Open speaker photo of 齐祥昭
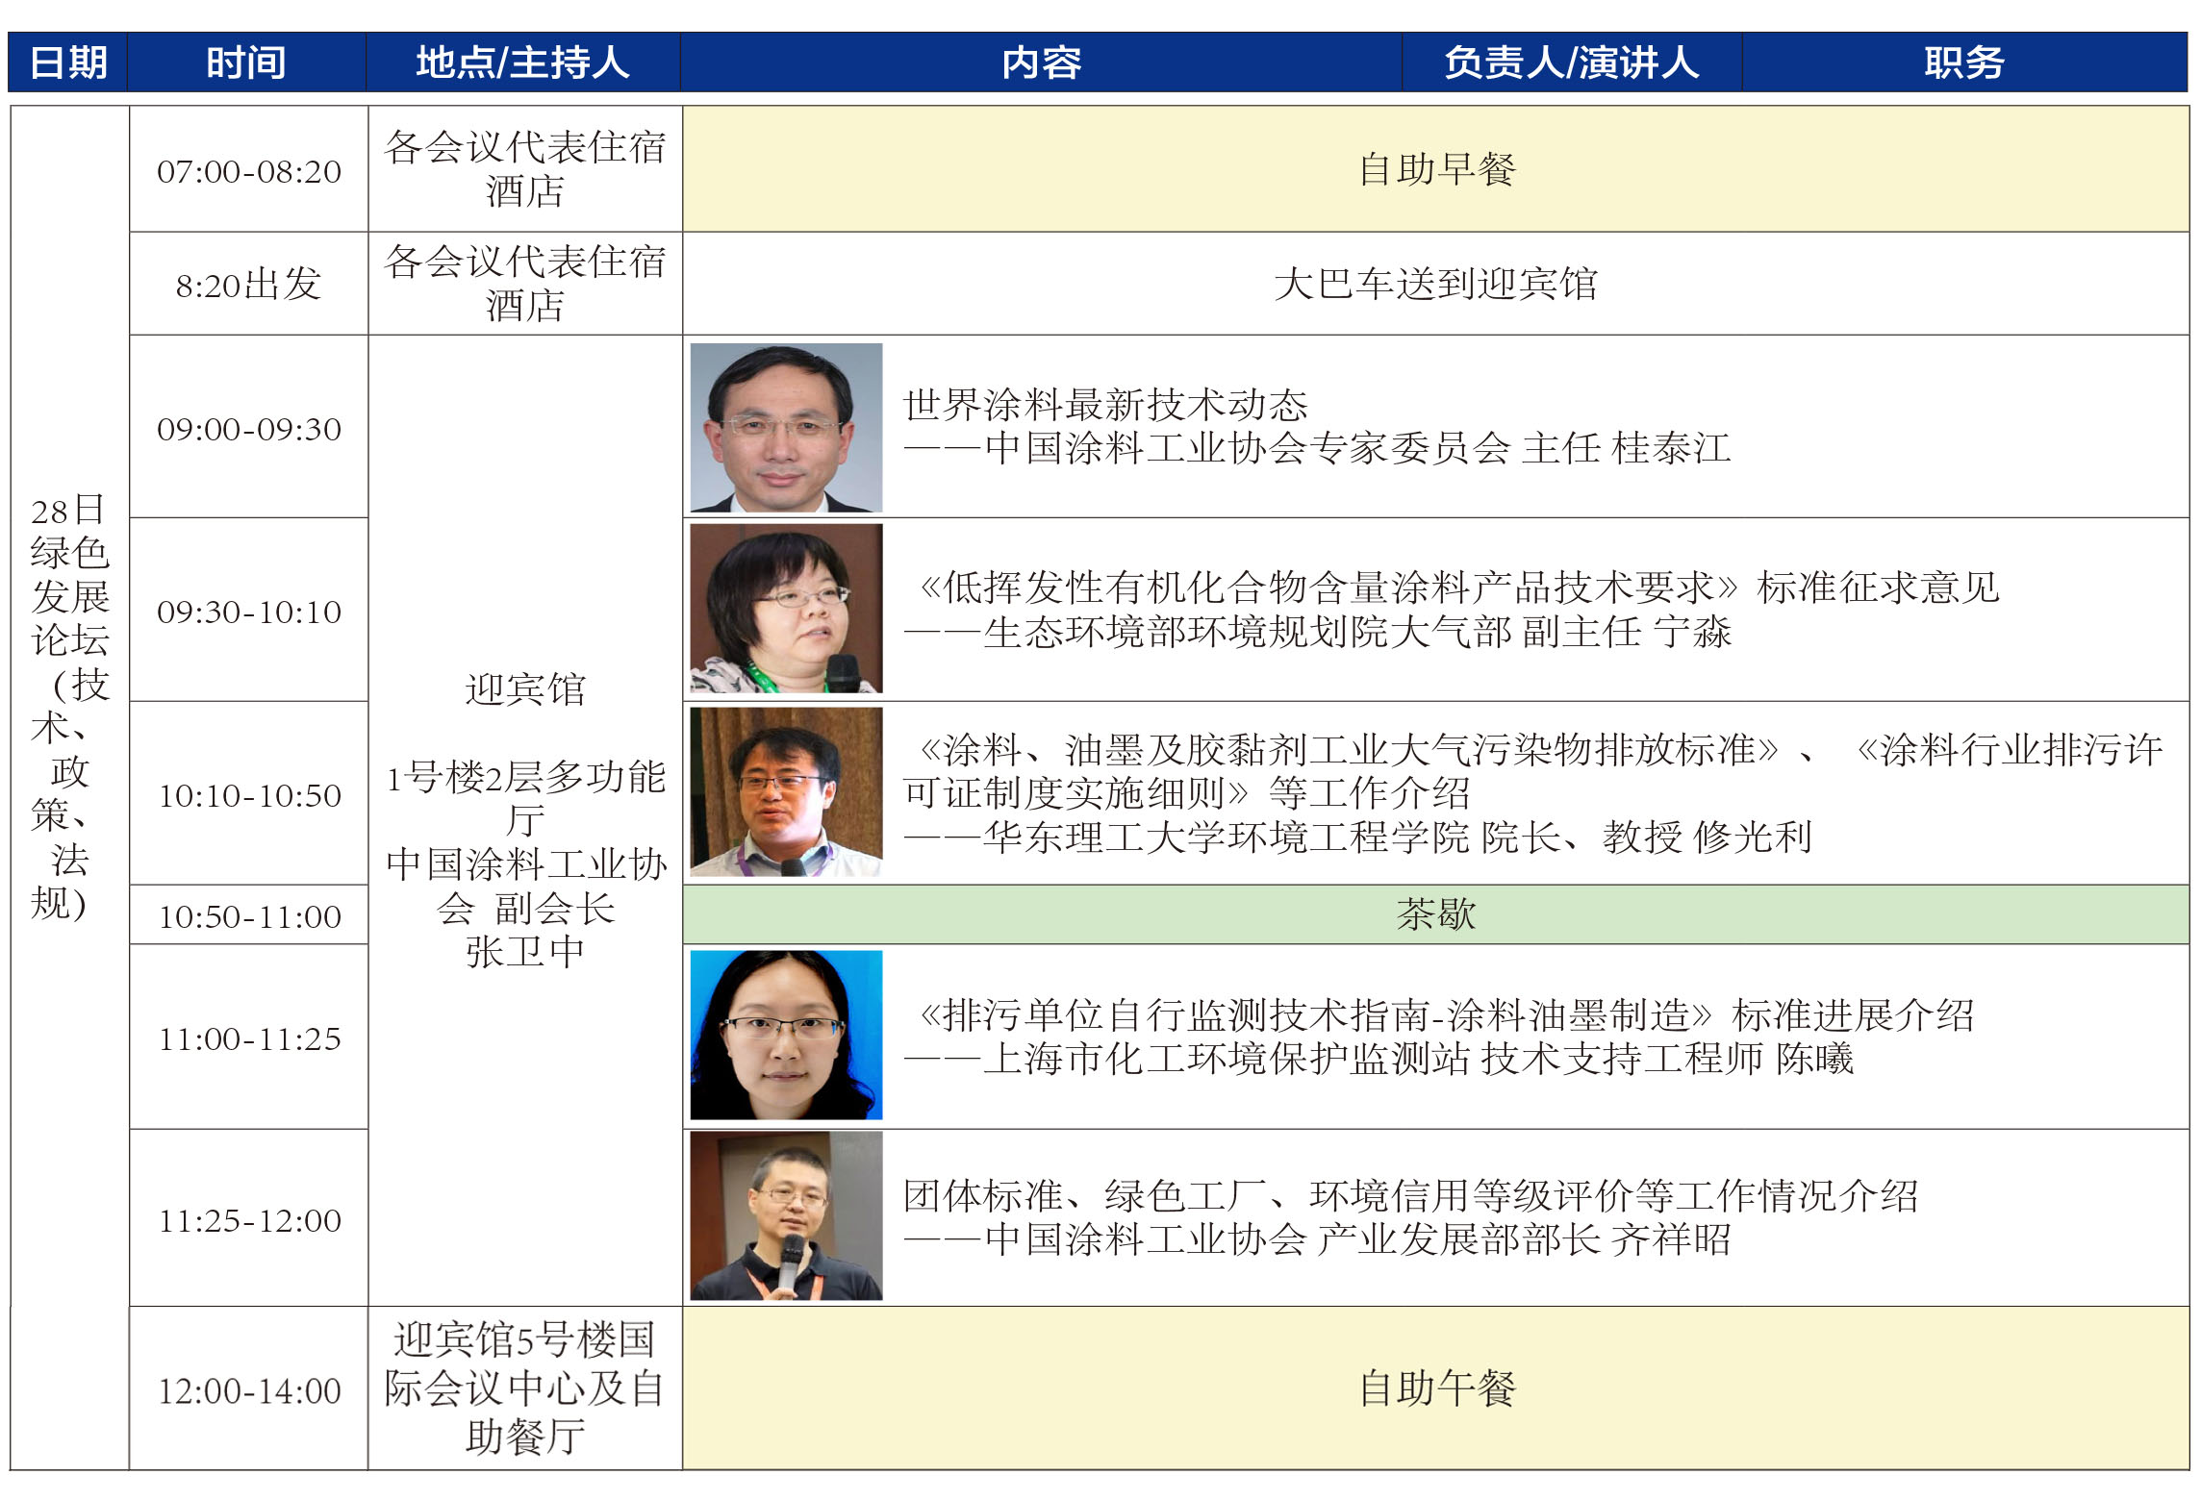2201x1500 pixels. pos(786,1215)
